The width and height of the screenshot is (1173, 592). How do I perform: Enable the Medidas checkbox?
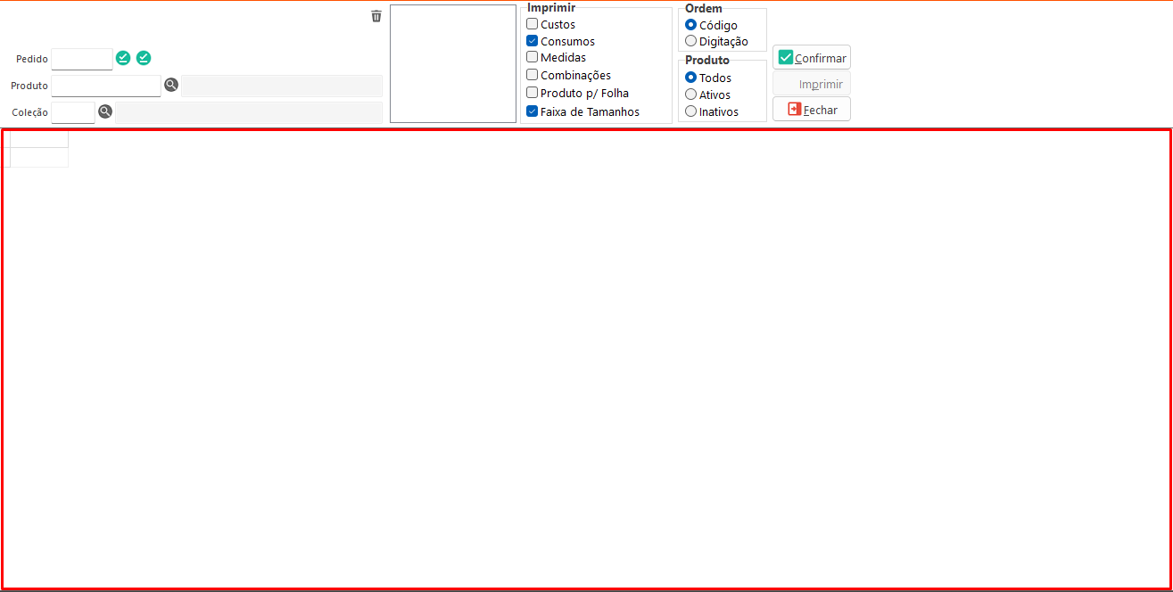click(533, 57)
